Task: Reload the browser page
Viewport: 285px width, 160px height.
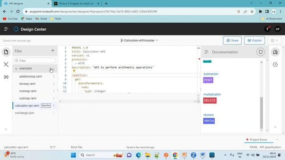Action: 18,12
